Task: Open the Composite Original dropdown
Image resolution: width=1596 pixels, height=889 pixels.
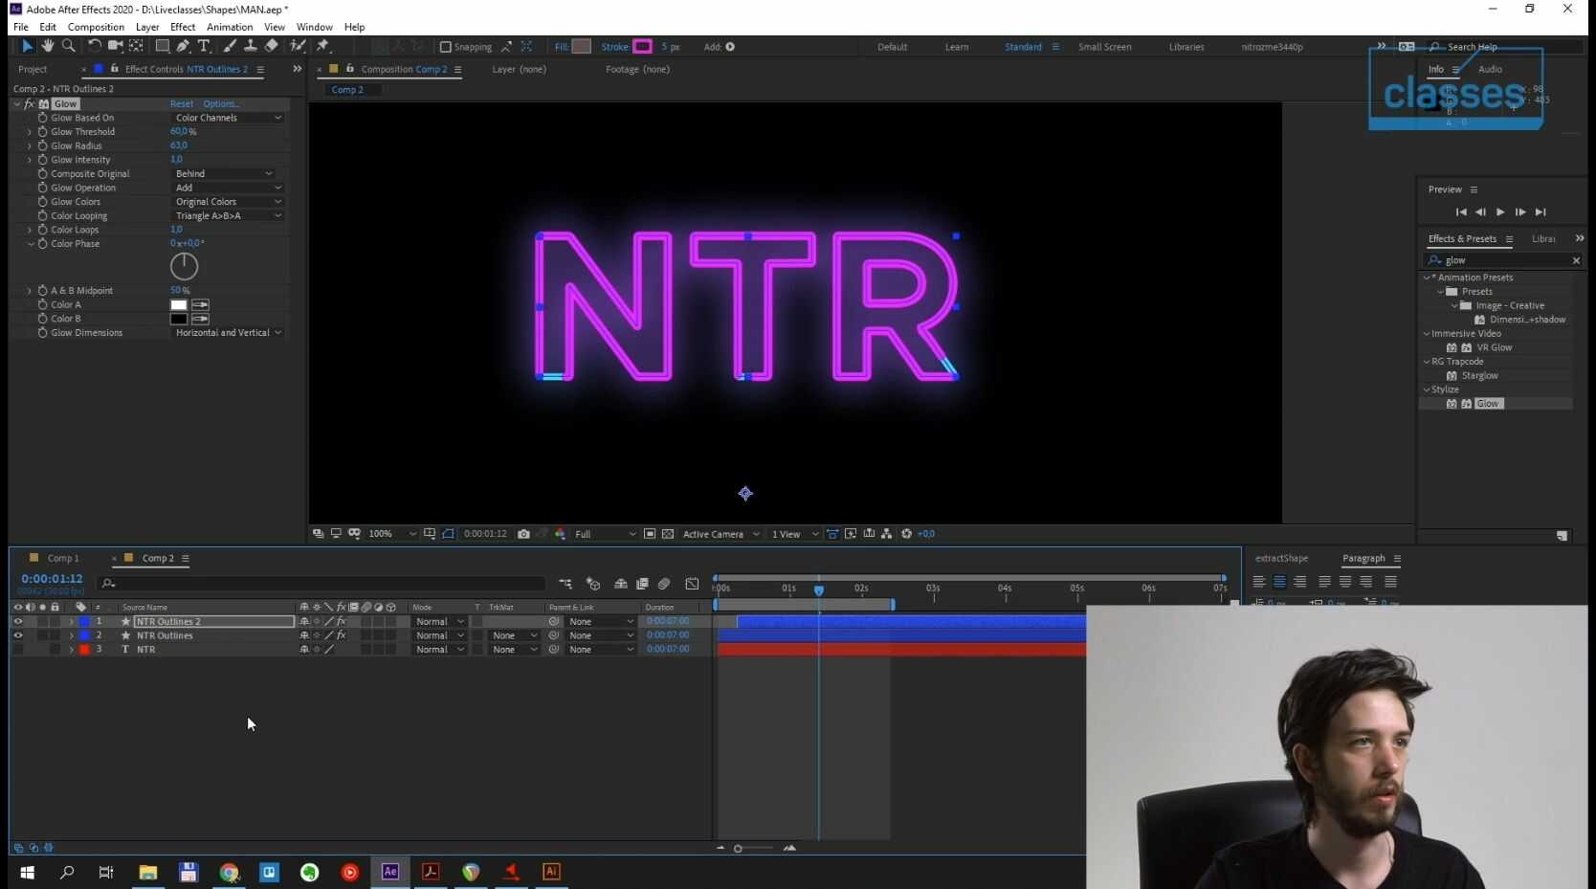Action: (223, 174)
